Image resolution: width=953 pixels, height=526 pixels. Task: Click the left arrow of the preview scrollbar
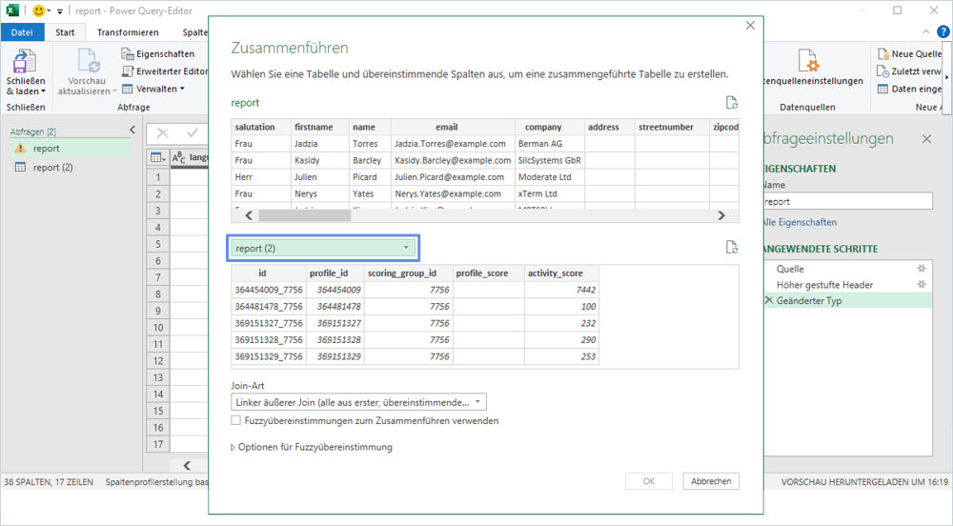tap(249, 215)
